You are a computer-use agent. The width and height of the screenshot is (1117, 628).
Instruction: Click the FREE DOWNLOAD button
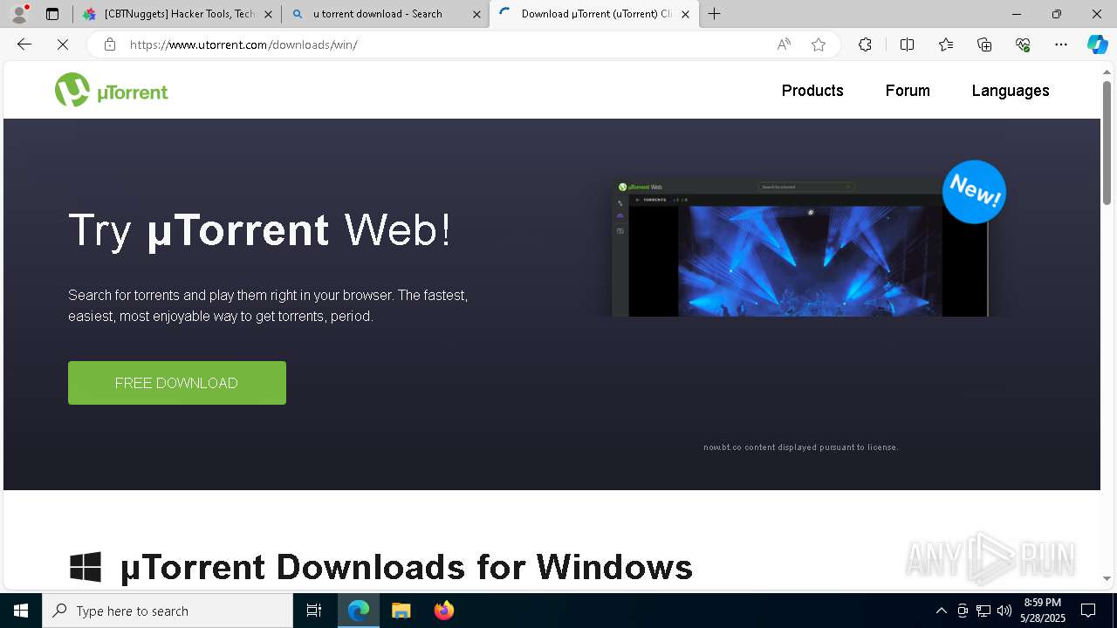[177, 383]
